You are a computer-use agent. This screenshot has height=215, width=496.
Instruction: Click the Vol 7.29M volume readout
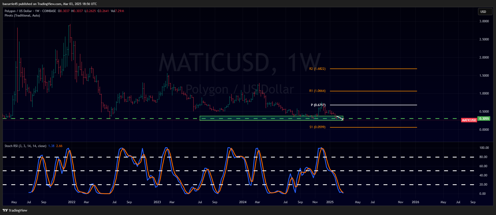pos(117,11)
